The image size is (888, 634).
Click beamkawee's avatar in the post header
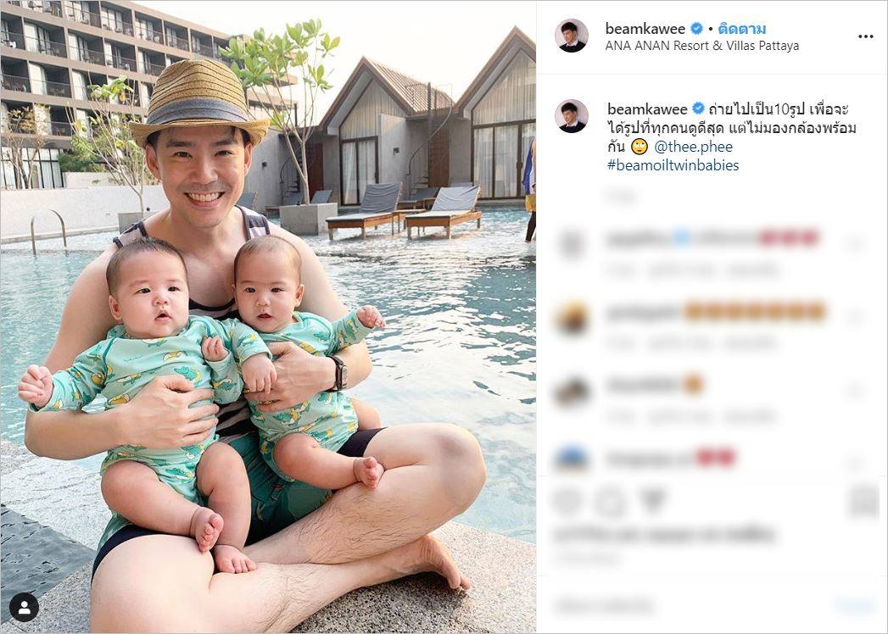click(x=572, y=36)
